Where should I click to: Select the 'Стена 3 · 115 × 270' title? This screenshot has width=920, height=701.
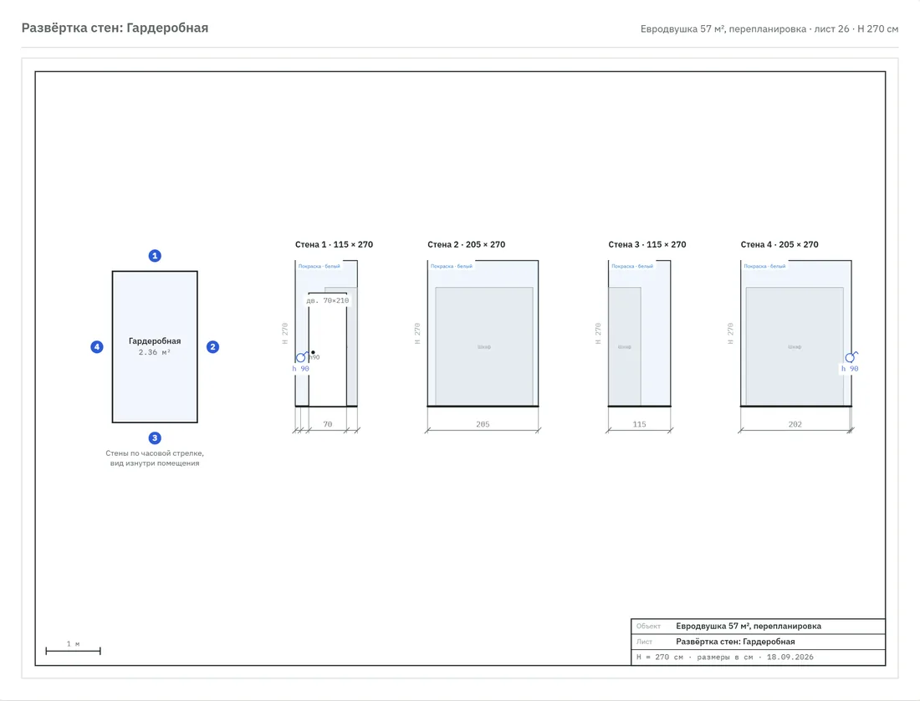647,244
